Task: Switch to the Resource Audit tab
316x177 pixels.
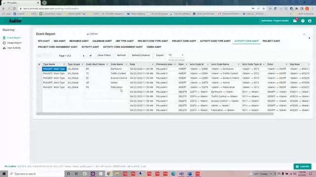Action: tap(79, 41)
